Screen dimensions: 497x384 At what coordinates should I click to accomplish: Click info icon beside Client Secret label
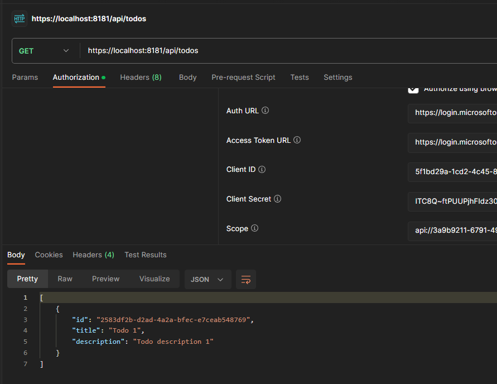pos(277,199)
